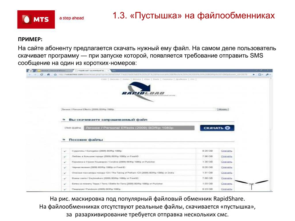Click checkmark icon in Coraline row
Viewport: 295px width, 221px height.
[65, 162]
